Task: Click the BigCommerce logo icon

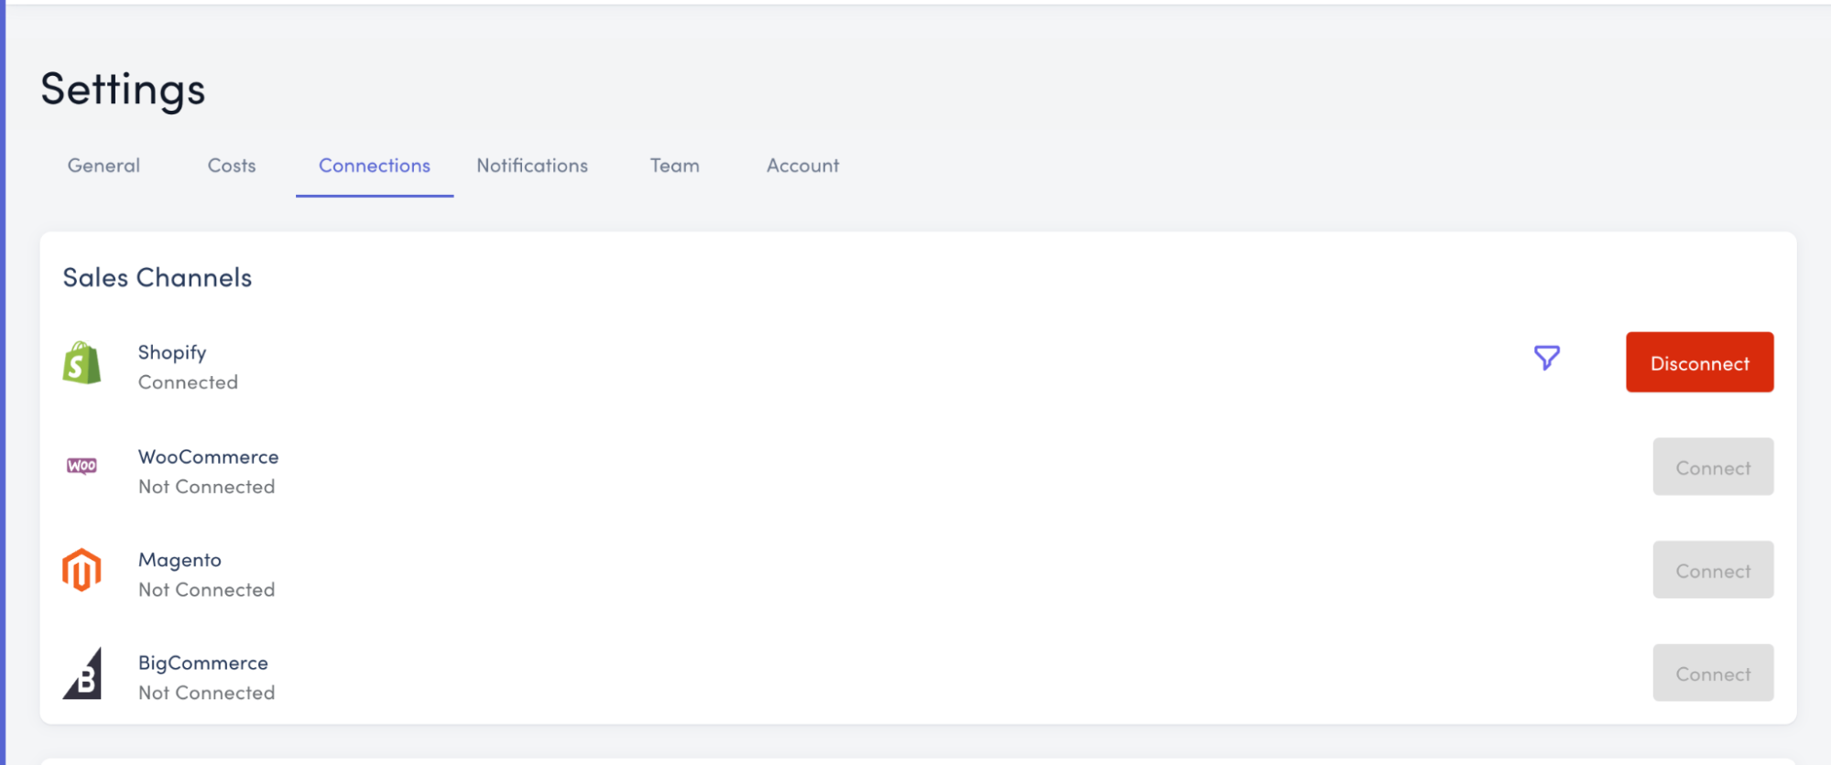Action: (x=82, y=674)
